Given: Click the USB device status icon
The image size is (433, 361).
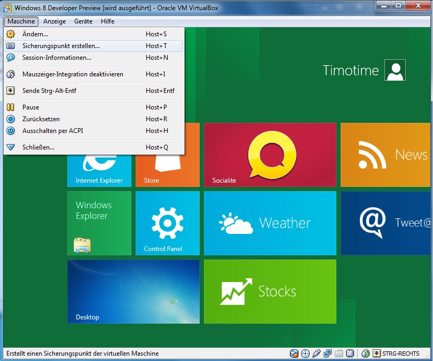Looking at the screenshot, I should 317,354.
